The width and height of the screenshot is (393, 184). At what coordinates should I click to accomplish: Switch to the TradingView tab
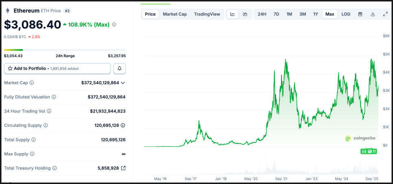pyautogui.click(x=207, y=14)
